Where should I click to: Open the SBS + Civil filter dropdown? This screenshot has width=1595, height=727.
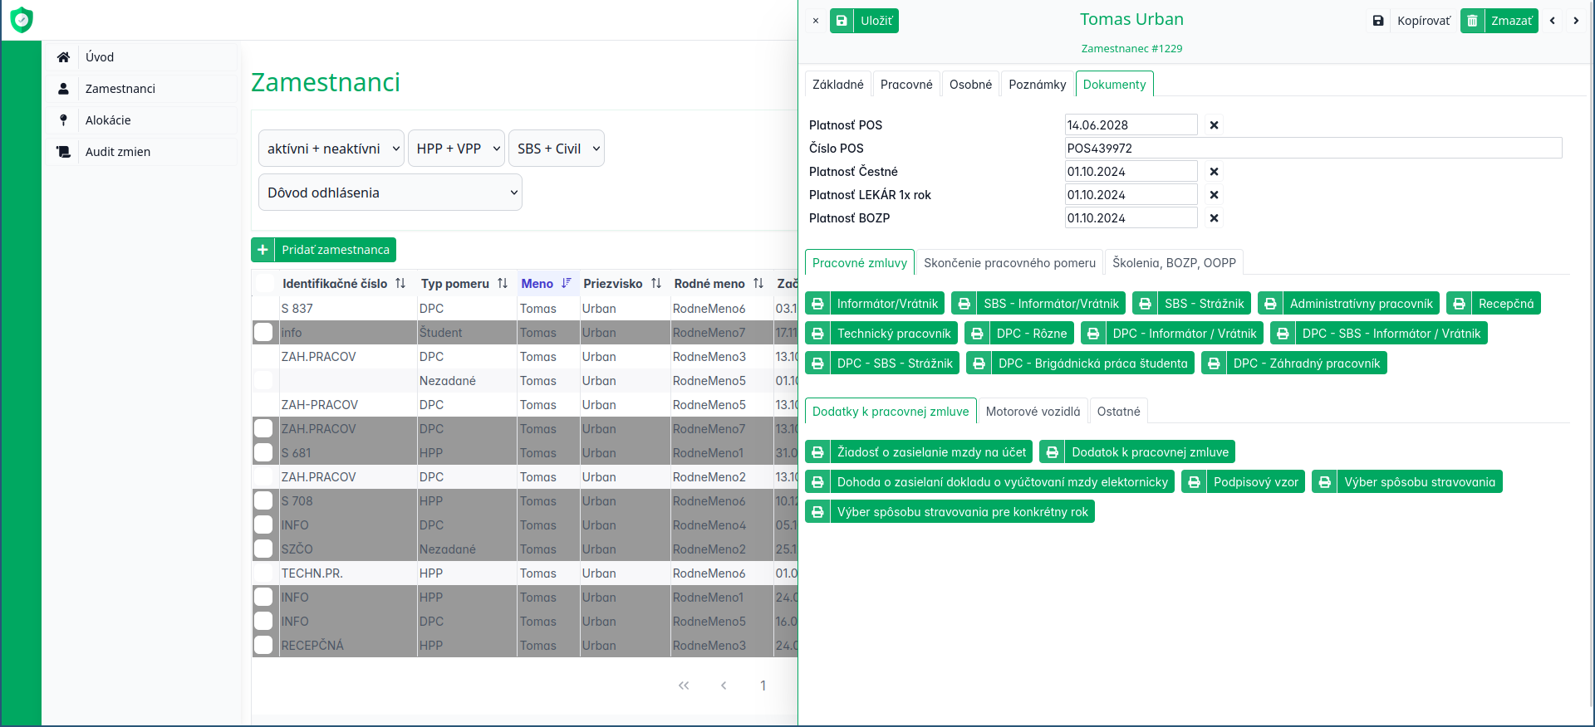pyautogui.click(x=556, y=149)
